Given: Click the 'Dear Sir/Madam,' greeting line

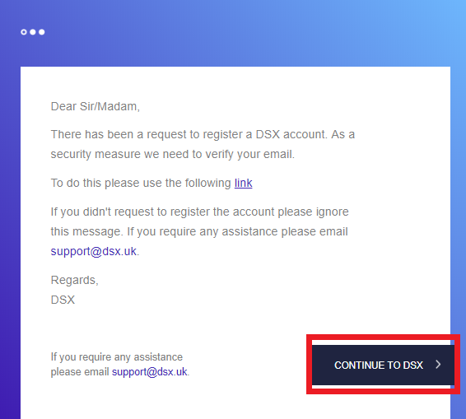Looking at the screenshot, I should 96,106.
